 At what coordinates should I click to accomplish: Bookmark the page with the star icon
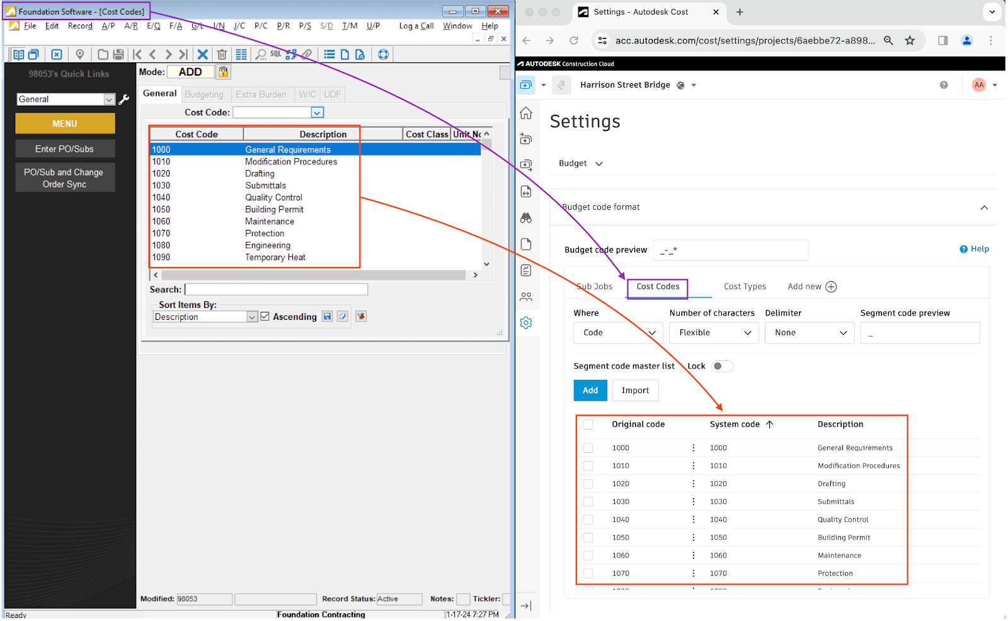pos(910,40)
